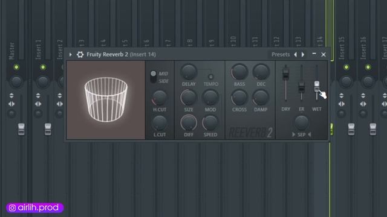Click Insert 1 polarity up/down arrows icon
The width and height of the screenshot is (387, 217).
point(38,95)
